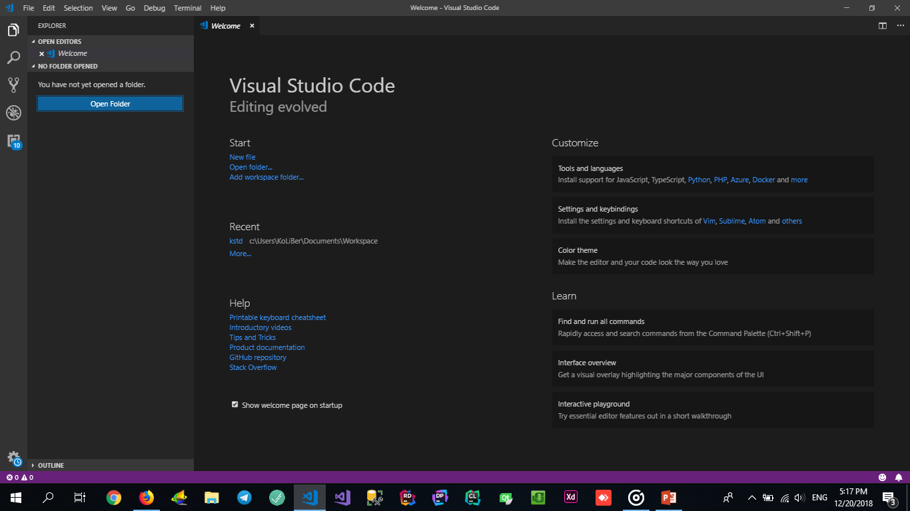Open Qt Creator from the taskbar
910x511 pixels.
click(x=506, y=497)
